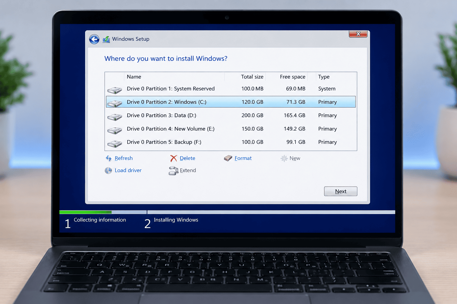Image resolution: width=457 pixels, height=304 pixels.
Task: Click the Refresh icon with blue arrows
Action: (x=109, y=158)
